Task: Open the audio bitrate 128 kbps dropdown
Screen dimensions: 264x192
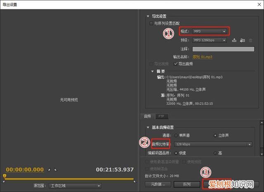Action: tap(213, 144)
